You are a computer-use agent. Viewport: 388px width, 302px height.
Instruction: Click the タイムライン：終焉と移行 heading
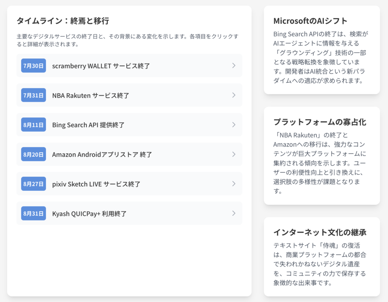point(63,21)
